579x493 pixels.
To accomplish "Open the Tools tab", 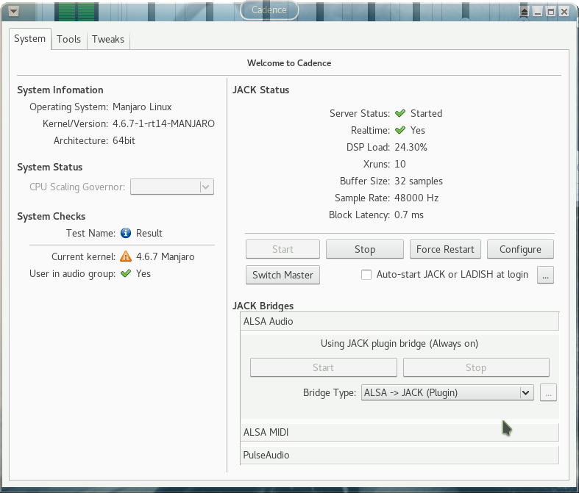I will (68, 39).
